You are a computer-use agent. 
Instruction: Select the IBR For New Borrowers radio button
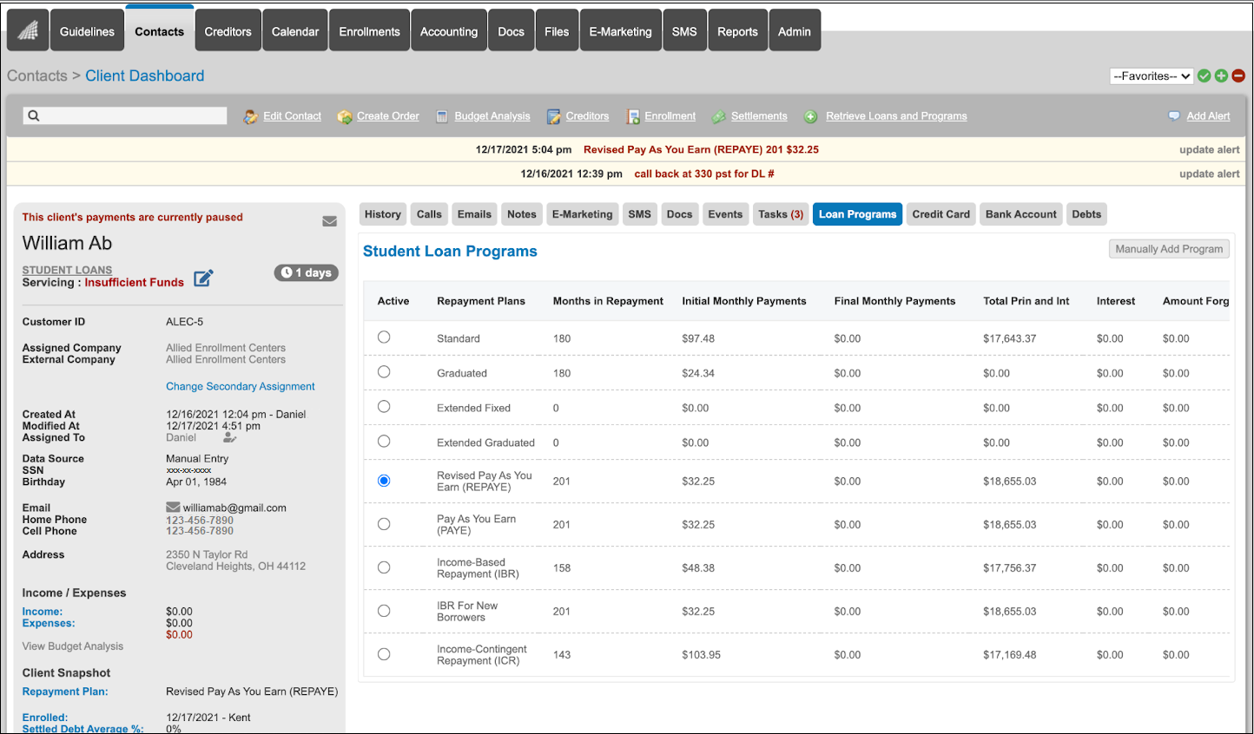pyautogui.click(x=384, y=611)
